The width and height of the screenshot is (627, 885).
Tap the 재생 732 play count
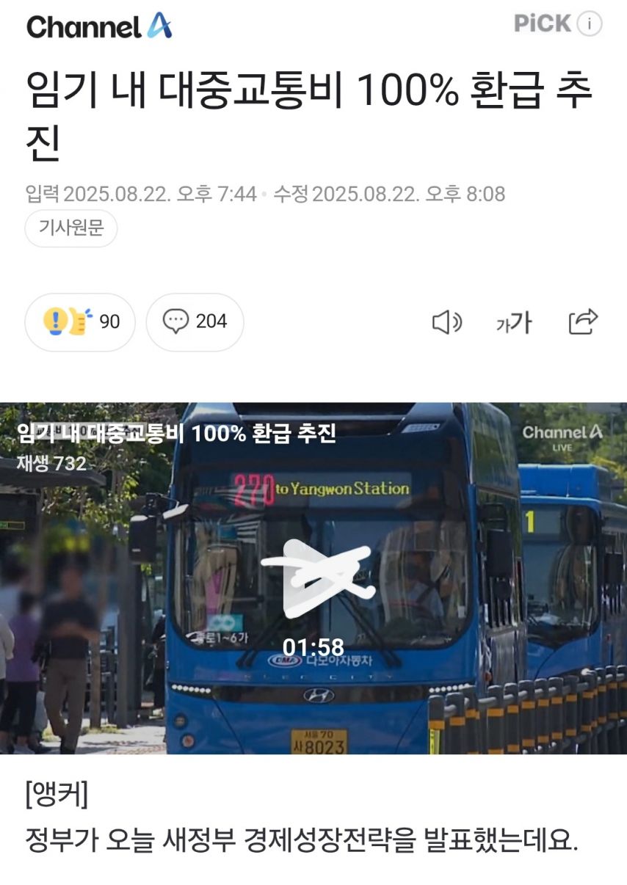tap(51, 464)
